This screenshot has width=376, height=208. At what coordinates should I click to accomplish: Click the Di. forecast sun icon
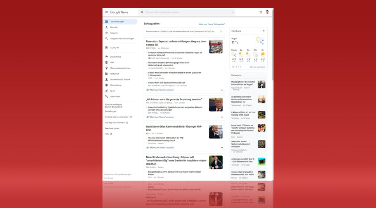coord(263,54)
